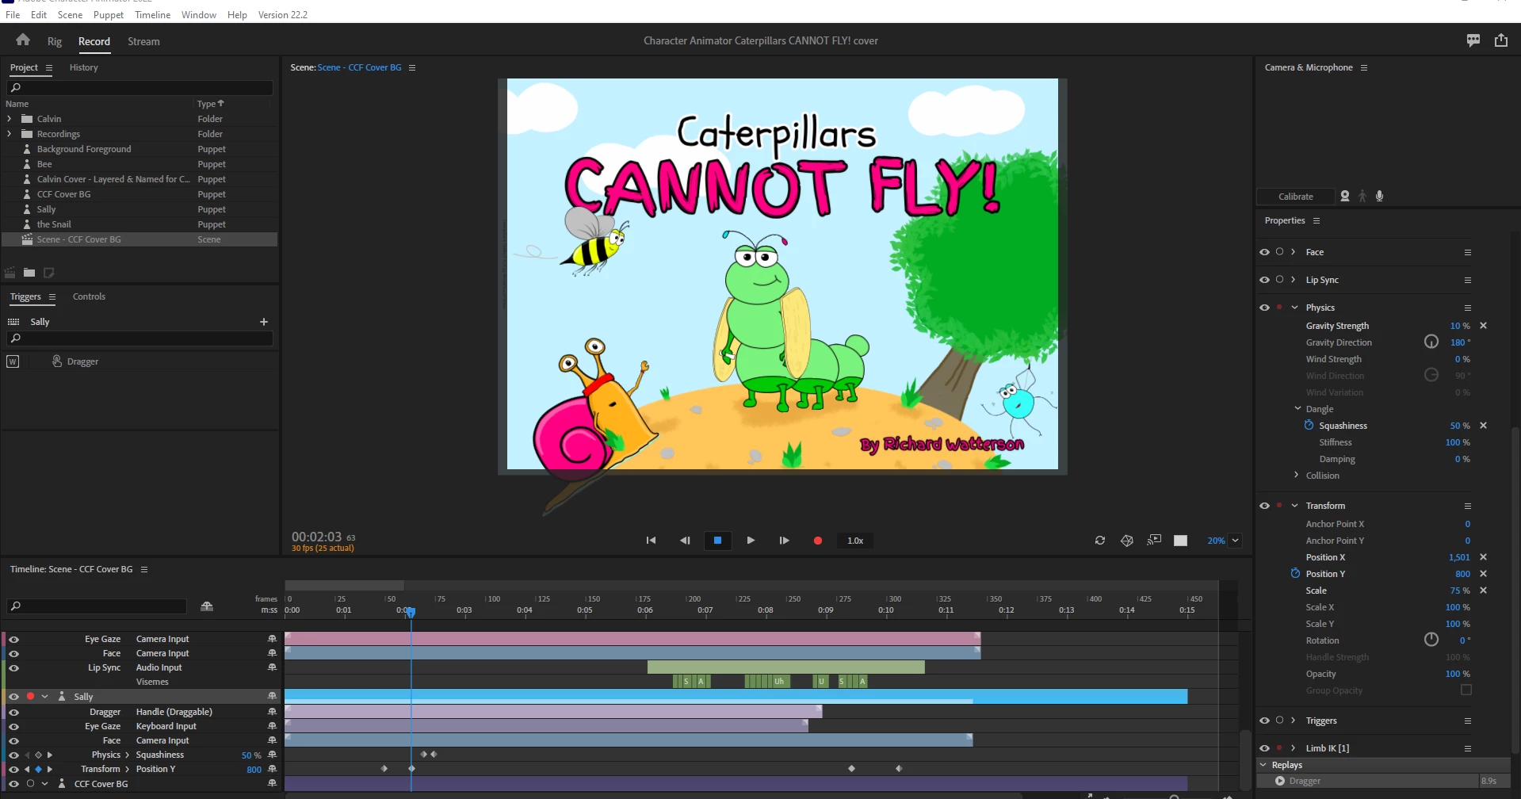This screenshot has height=799, width=1521.
Task: Start recording with the red record button
Action: pos(818,541)
